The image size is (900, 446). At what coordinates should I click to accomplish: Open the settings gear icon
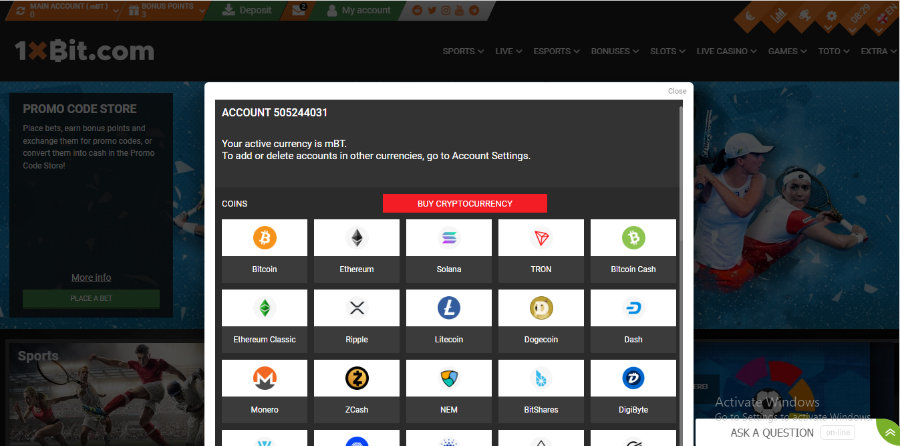pos(831,16)
